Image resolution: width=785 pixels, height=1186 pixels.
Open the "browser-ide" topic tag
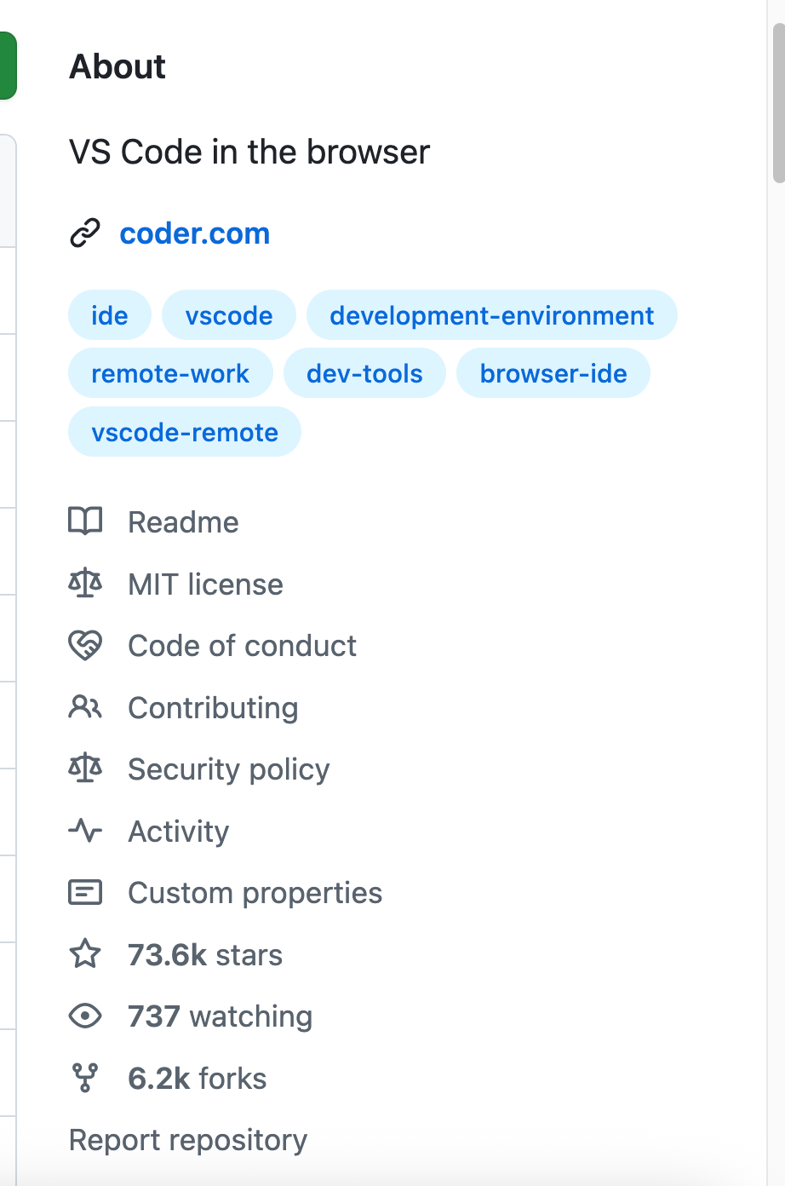553,373
